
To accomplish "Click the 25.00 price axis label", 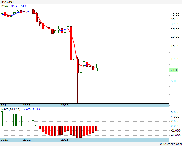I will pyautogui.click(x=175, y=29).
